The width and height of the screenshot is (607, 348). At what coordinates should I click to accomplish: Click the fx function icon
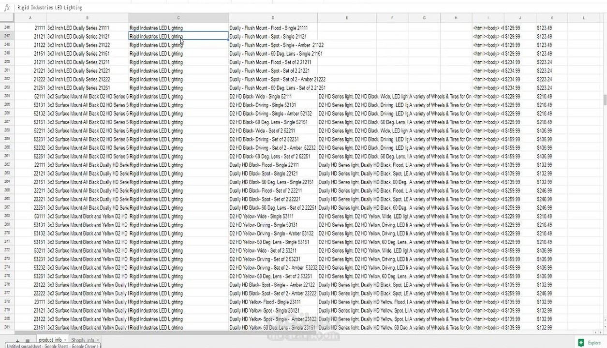[7, 8]
